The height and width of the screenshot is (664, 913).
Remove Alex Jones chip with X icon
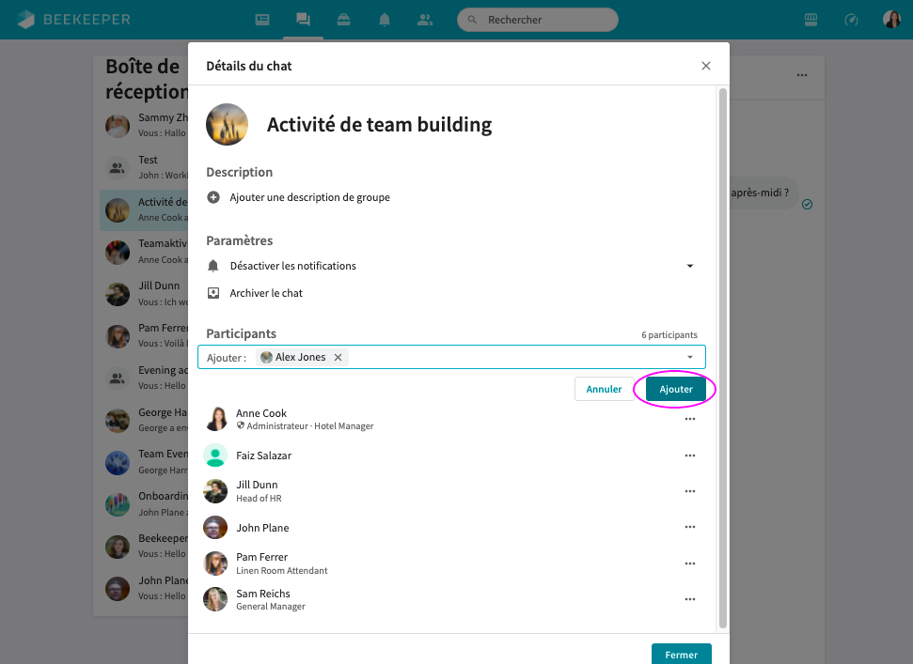click(338, 358)
